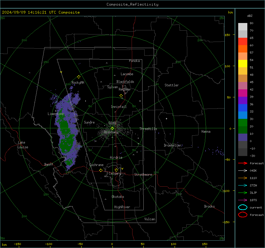Pick the purple 36-39 dBZ swatch
This screenshot has width=265, height=248.
click(243, 101)
